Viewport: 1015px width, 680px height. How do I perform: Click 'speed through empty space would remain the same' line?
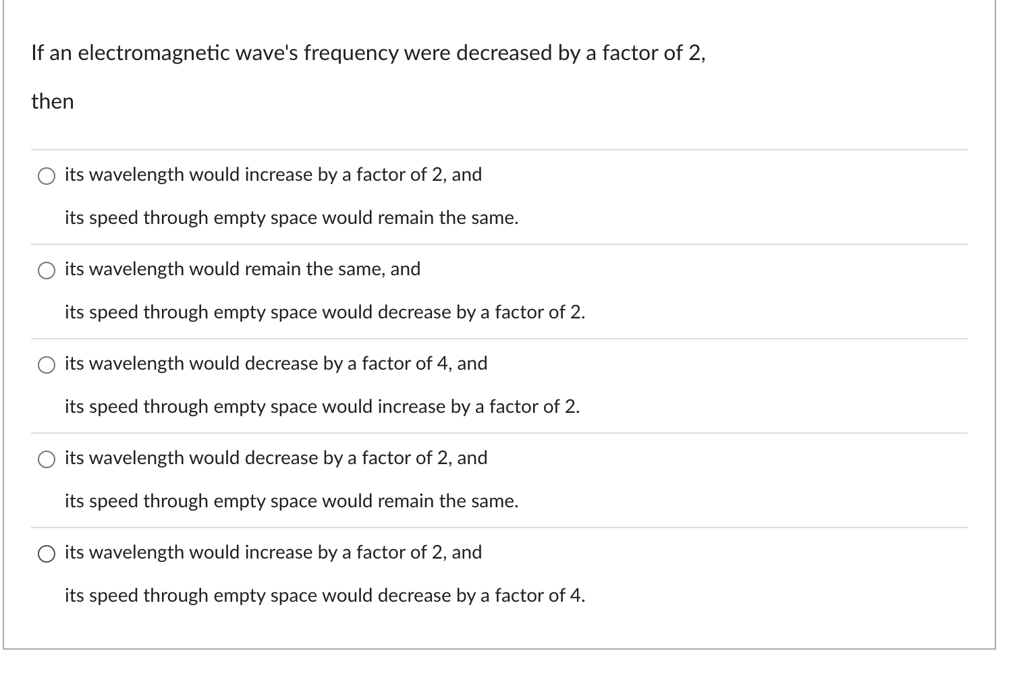[291, 217]
